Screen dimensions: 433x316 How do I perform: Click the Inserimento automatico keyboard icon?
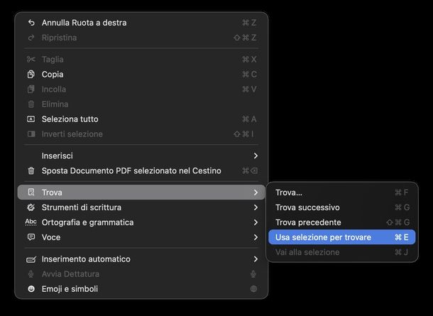click(x=31, y=259)
